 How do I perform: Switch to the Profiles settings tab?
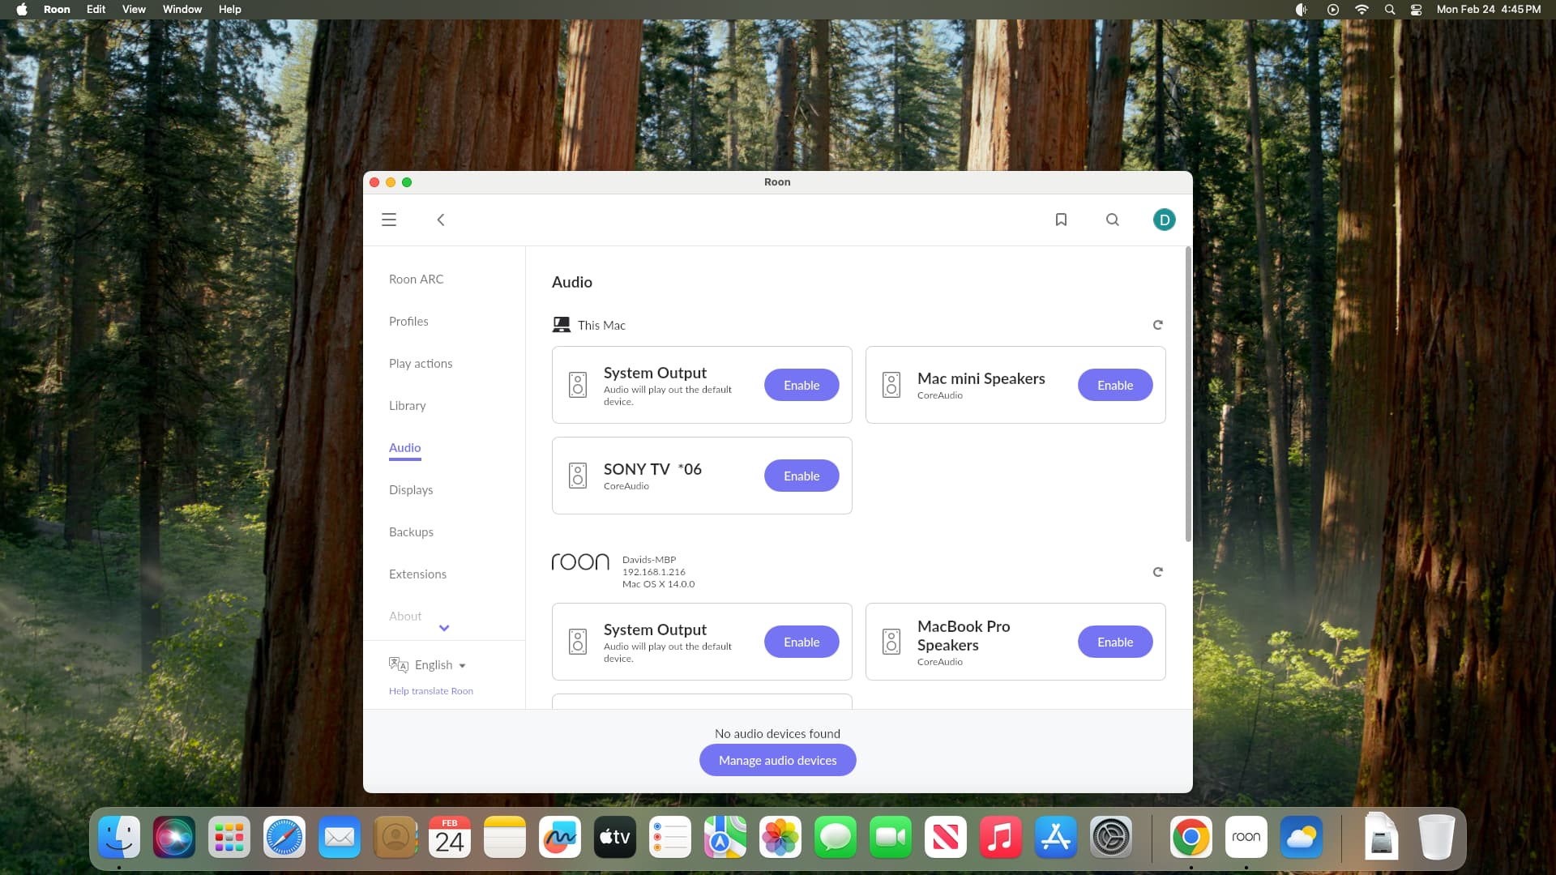[408, 321]
